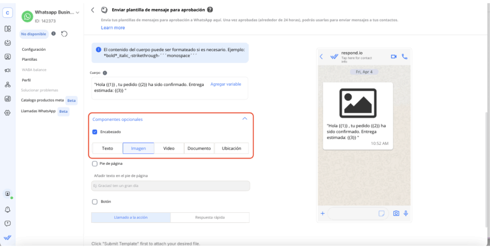
Task: Open the settings gear icon in the sidebar
Action: tap(8, 113)
